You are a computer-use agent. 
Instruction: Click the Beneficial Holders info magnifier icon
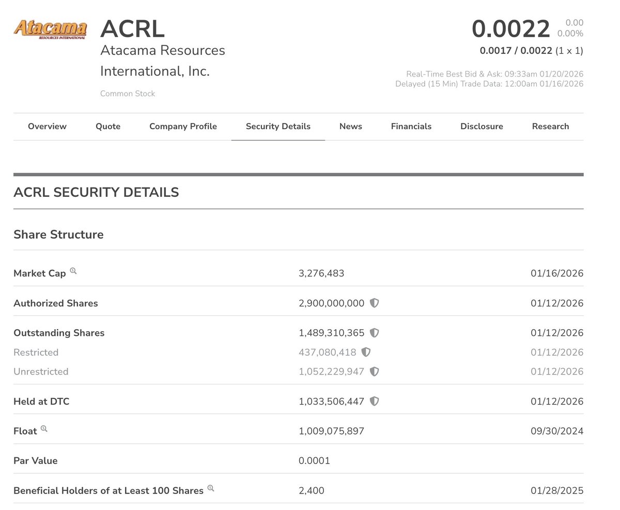point(211,488)
